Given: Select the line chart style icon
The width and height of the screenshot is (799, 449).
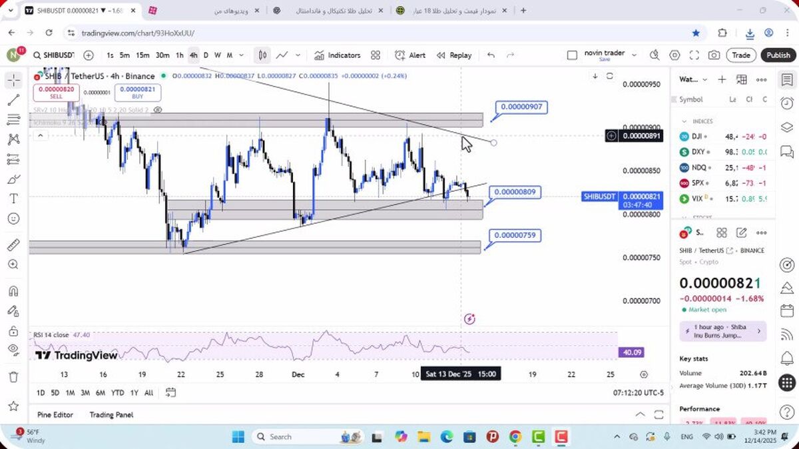Looking at the screenshot, I should click(282, 55).
